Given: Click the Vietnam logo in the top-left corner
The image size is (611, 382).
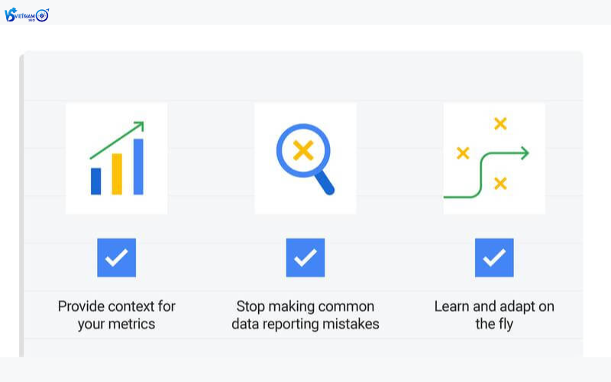Looking at the screenshot, I should tap(27, 15).
